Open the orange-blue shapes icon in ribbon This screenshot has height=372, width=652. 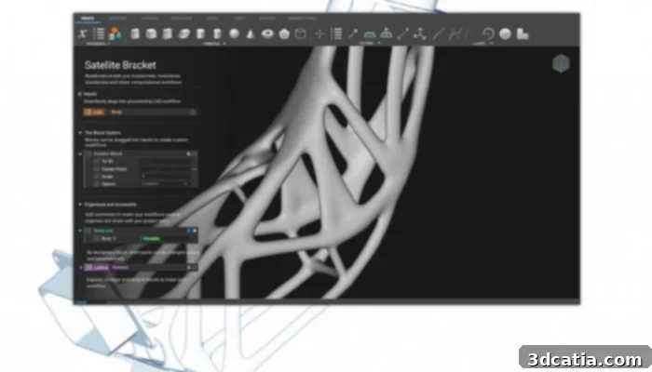coord(115,33)
